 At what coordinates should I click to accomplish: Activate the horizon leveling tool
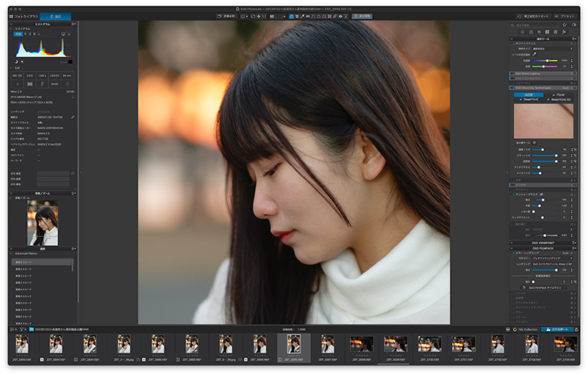pos(307,16)
